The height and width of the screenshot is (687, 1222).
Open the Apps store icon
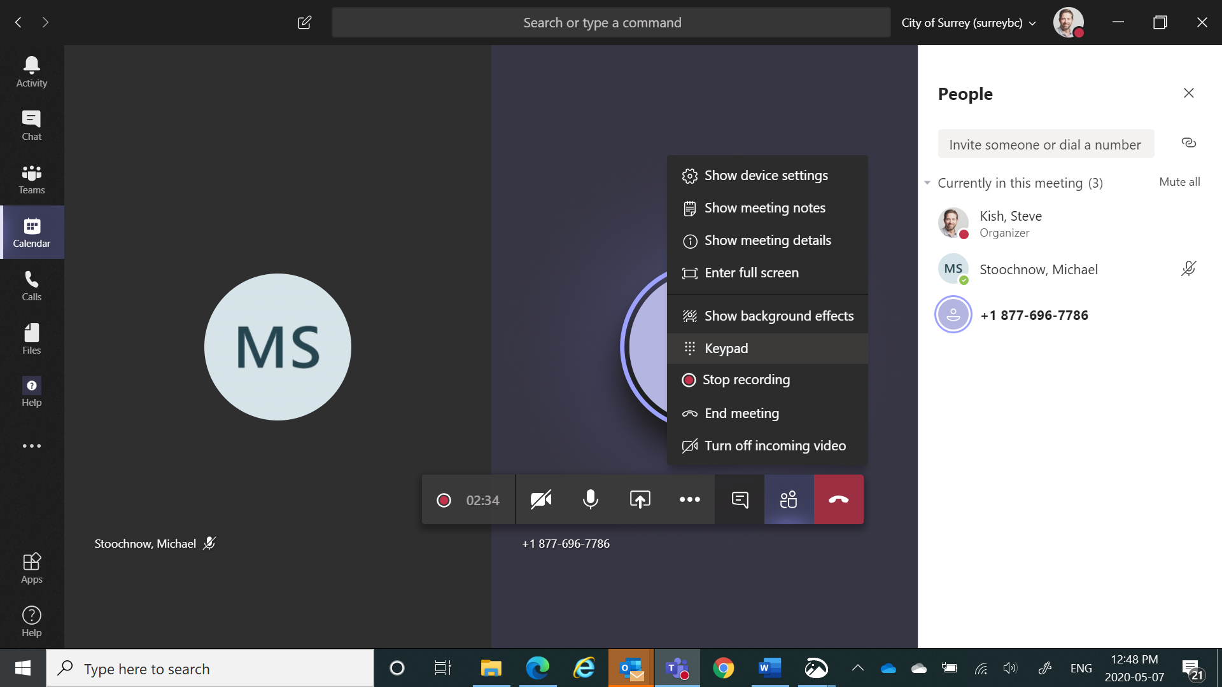pos(32,568)
